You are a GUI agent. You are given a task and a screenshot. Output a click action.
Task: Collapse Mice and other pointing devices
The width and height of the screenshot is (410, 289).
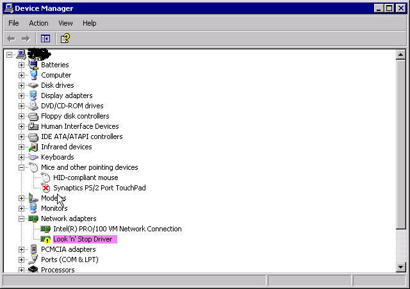(x=21, y=167)
